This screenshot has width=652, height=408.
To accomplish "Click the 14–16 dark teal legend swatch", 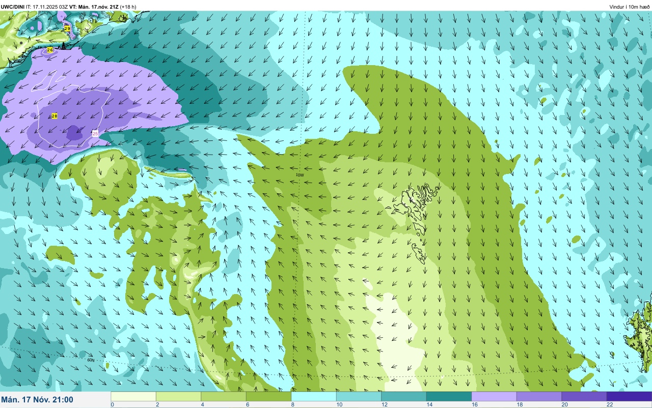I will (449, 396).
